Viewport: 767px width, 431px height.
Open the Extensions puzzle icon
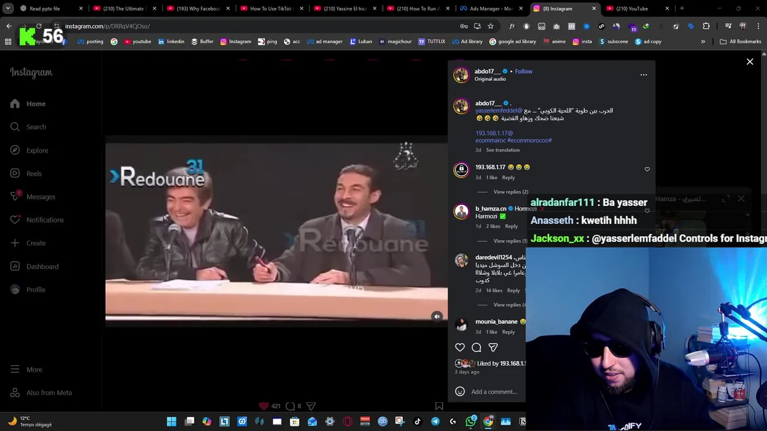point(706,26)
